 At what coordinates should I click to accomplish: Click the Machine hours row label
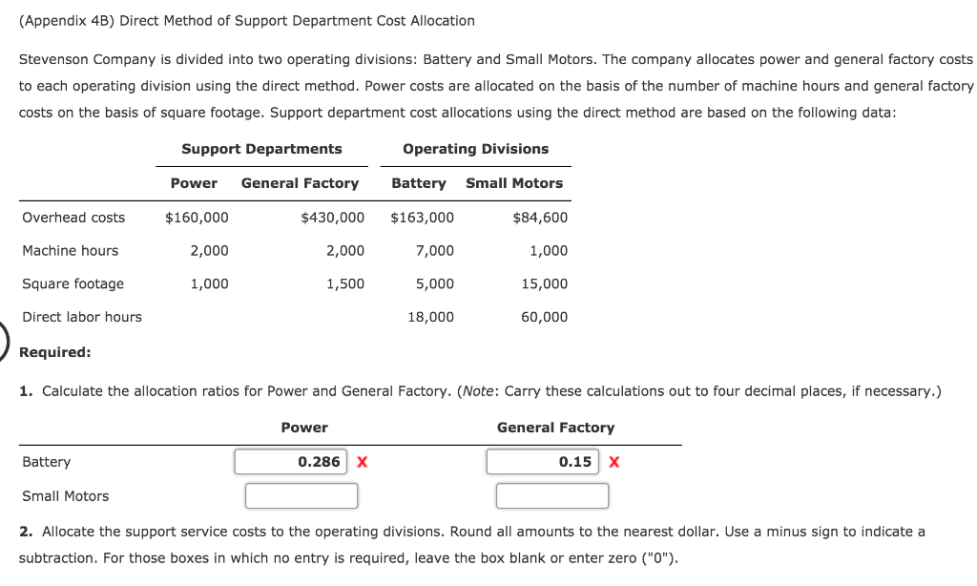pyautogui.click(x=71, y=250)
